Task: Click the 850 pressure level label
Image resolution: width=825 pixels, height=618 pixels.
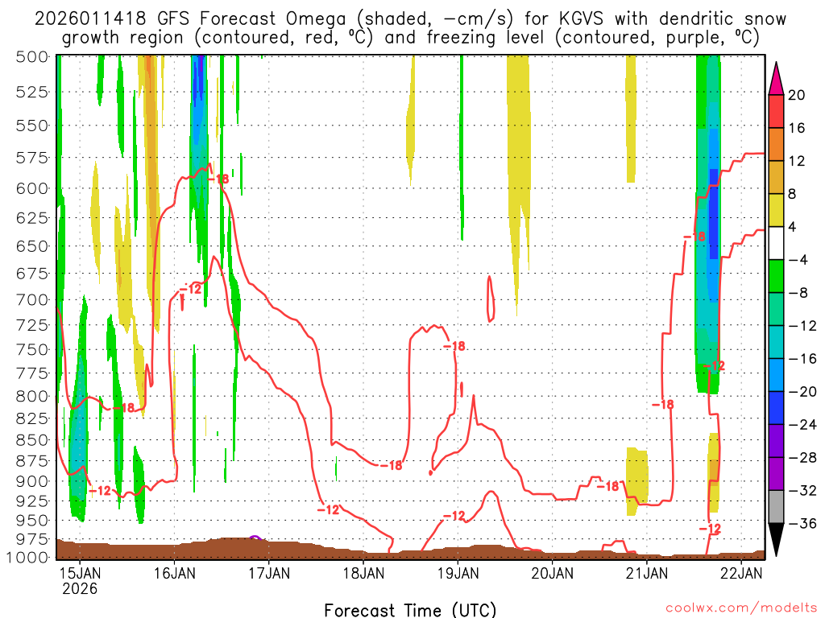Action: point(32,440)
